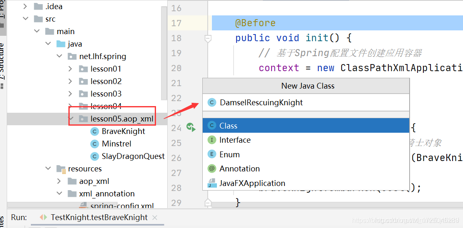Select Class in New Java Class popup

pyautogui.click(x=306, y=126)
